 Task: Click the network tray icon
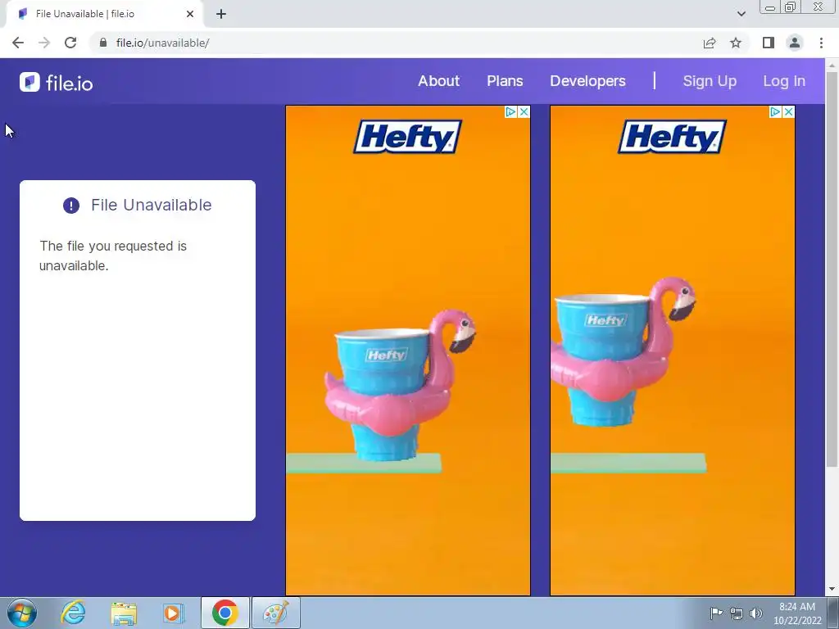click(x=737, y=613)
